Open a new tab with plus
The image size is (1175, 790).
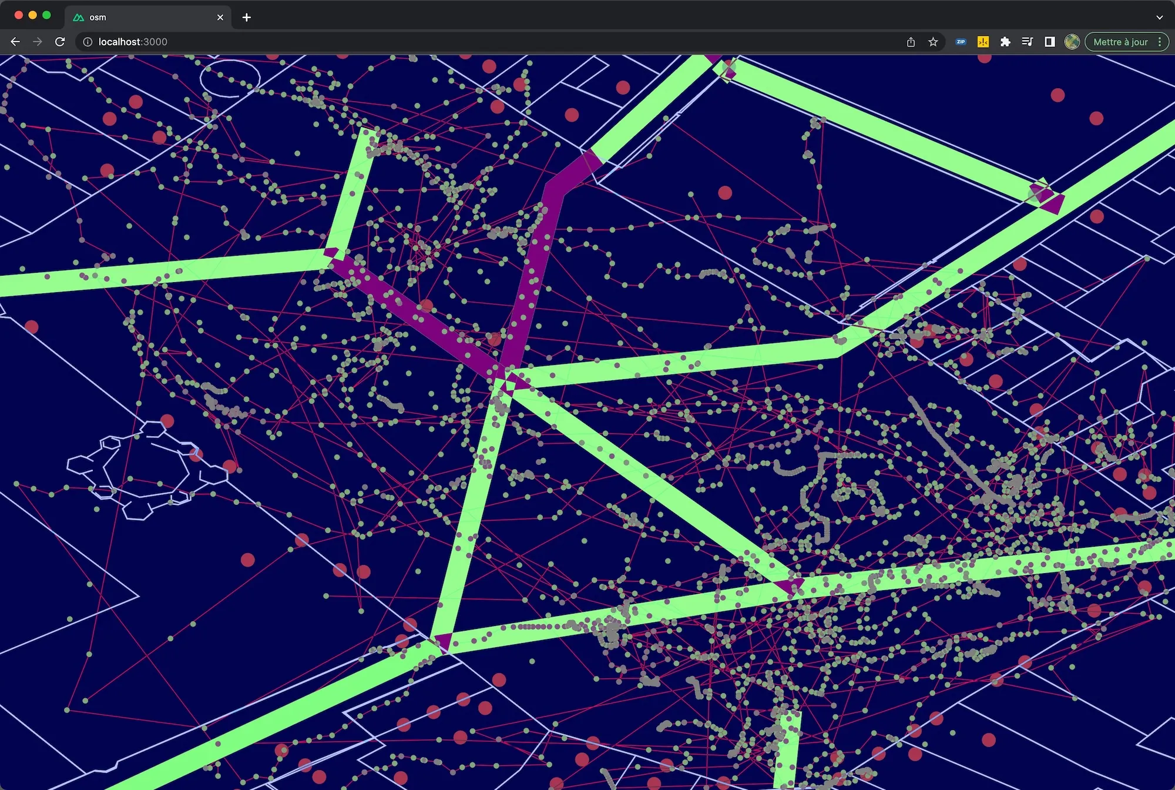pos(247,17)
